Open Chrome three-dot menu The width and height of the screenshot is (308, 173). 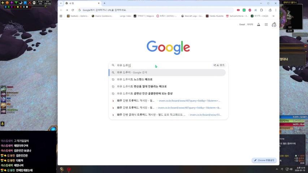coord(276,10)
